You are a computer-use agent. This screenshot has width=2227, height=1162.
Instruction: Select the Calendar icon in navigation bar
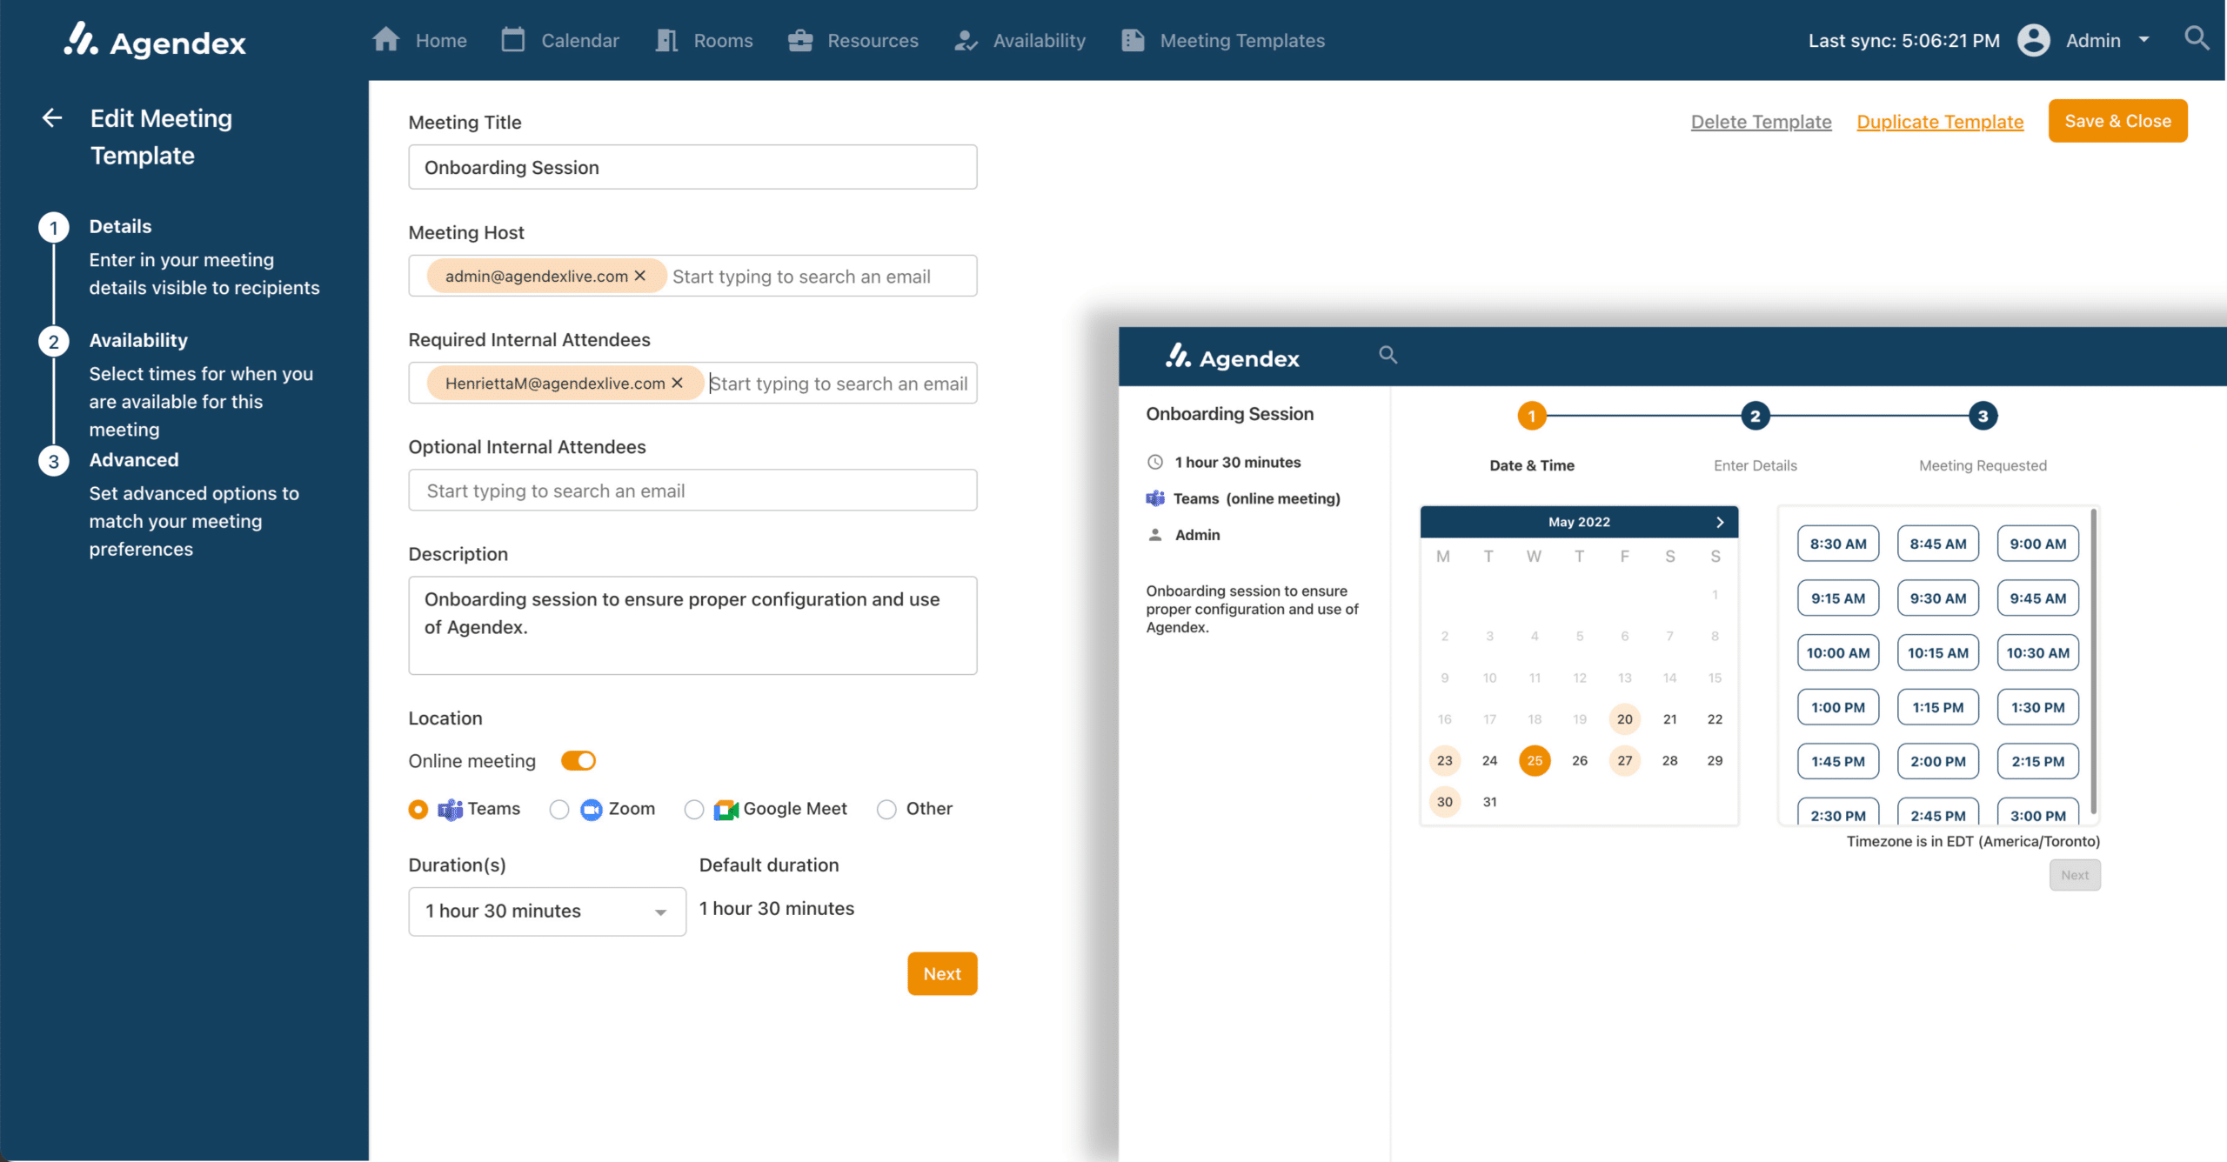tap(513, 39)
